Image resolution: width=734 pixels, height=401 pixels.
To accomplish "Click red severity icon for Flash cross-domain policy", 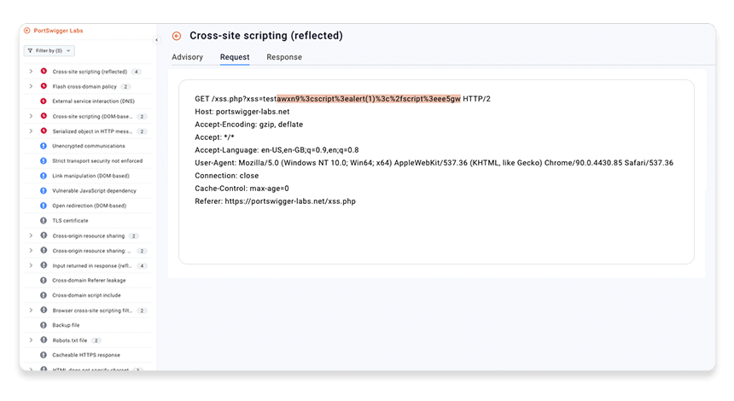I will 44,86.
